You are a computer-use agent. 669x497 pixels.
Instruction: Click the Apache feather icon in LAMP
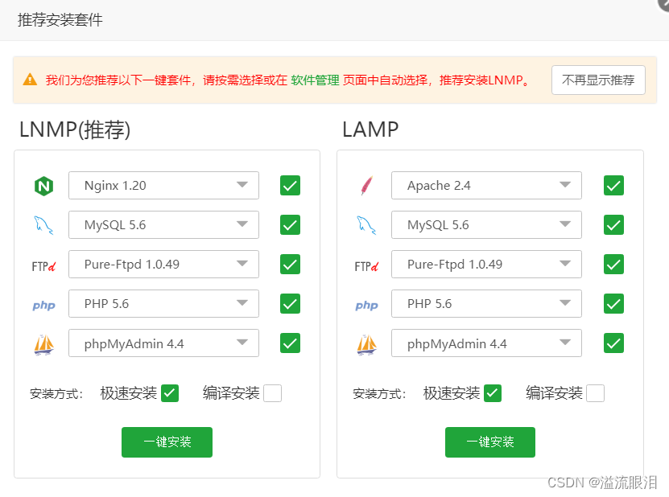[x=366, y=186]
